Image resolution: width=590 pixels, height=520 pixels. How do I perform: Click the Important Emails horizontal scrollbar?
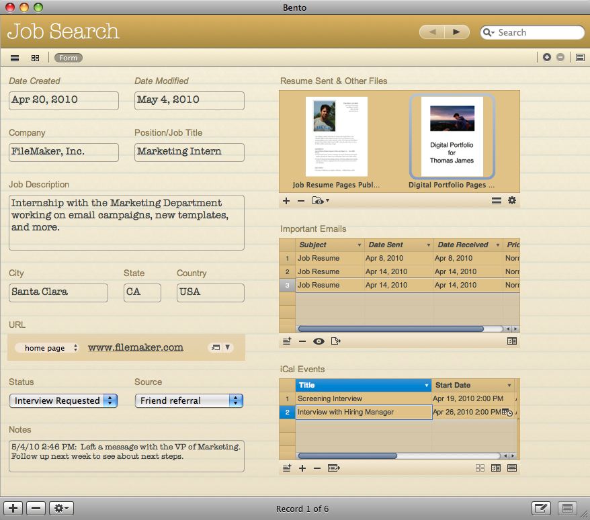coord(391,329)
